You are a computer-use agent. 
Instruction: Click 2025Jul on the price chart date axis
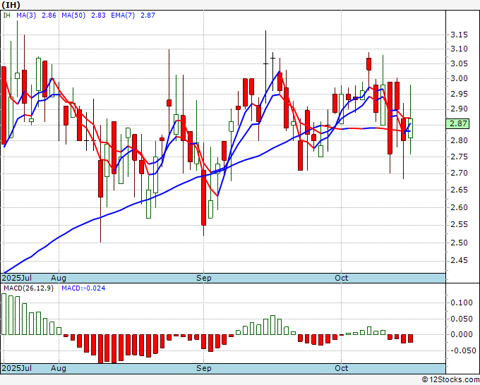[16, 278]
